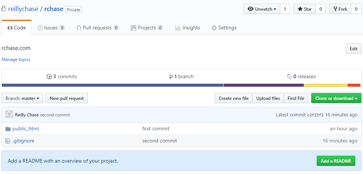Switch to the Issues tab
The image size is (363, 174).
pyautogui.click(x=51, y=28)
